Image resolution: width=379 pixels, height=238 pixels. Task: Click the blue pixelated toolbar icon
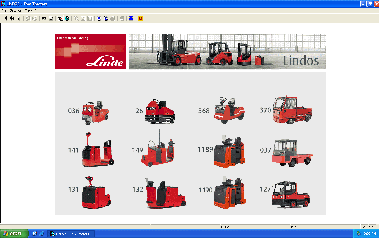tap(131, 18)
